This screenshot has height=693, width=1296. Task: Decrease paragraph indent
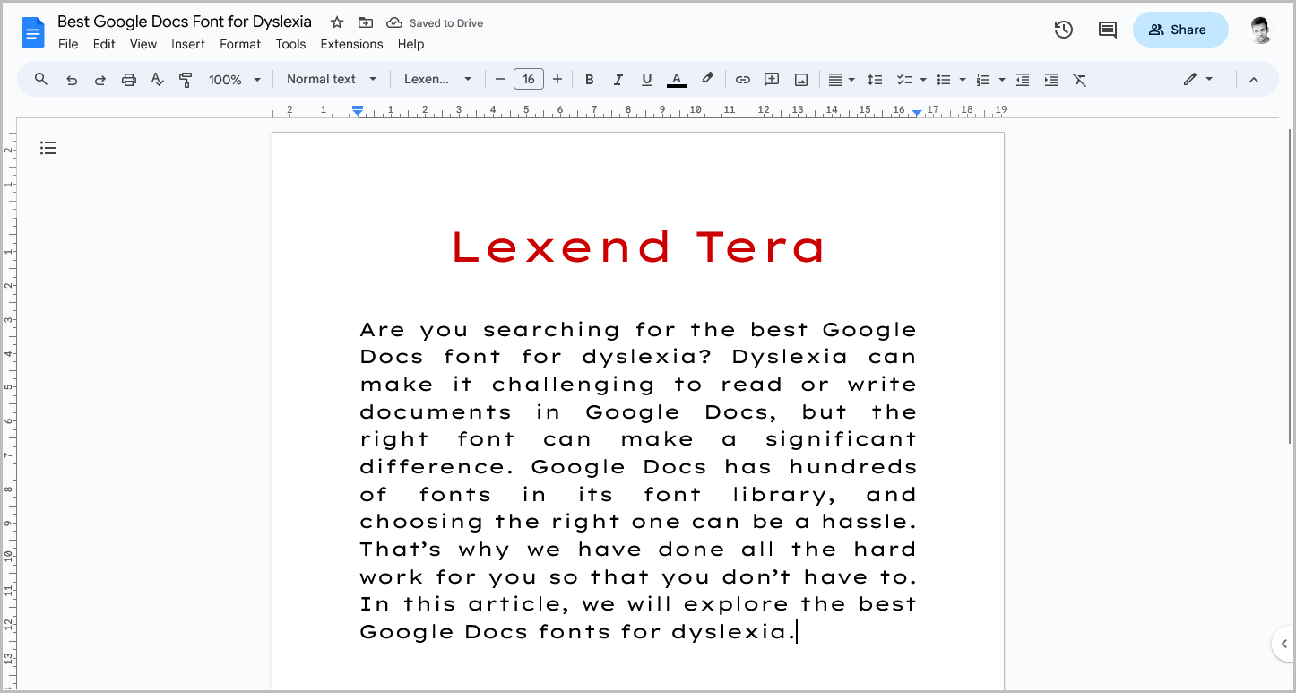click(x=1023, y=80)
